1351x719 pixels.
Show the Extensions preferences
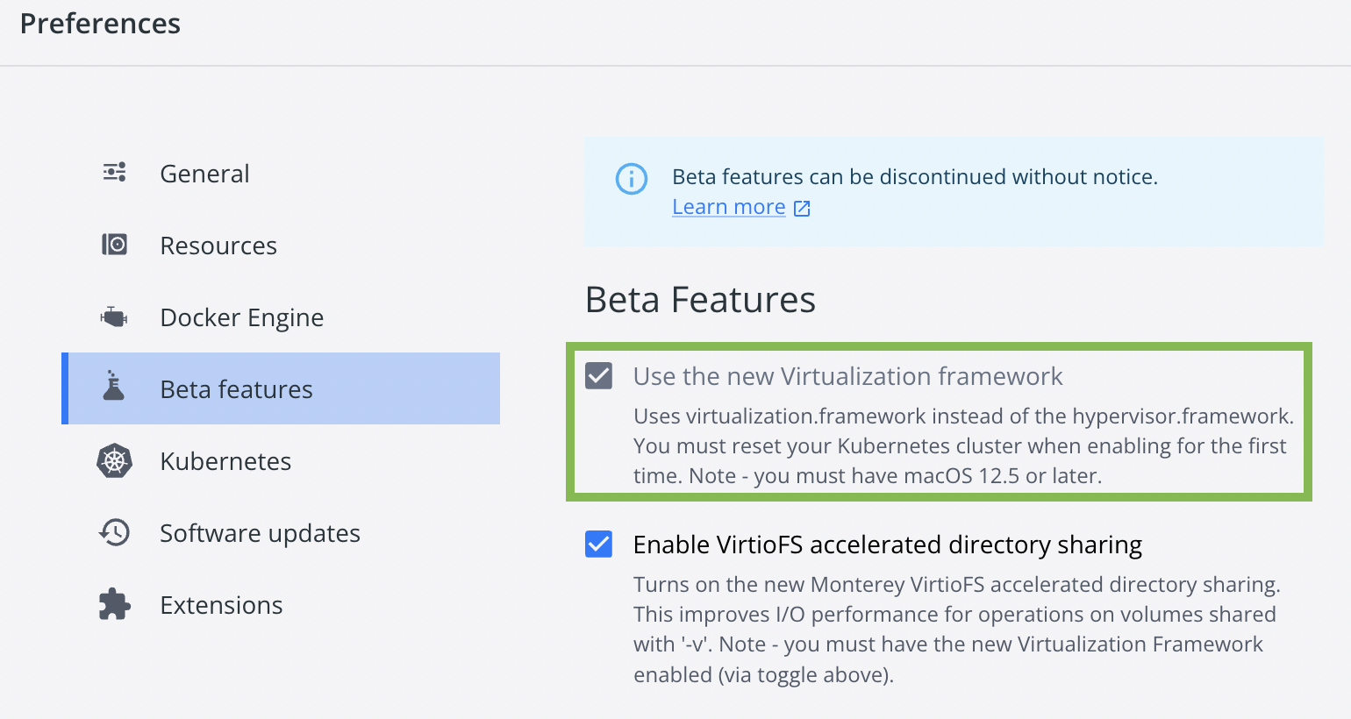(221, 605)
